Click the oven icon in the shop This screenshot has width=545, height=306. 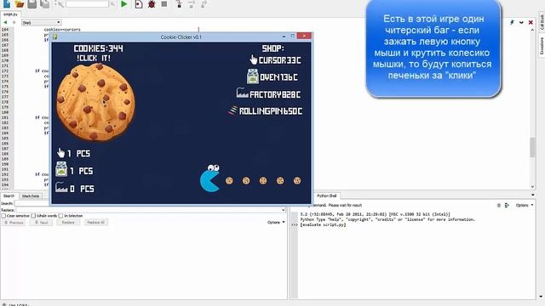click(x=252, y=76)
